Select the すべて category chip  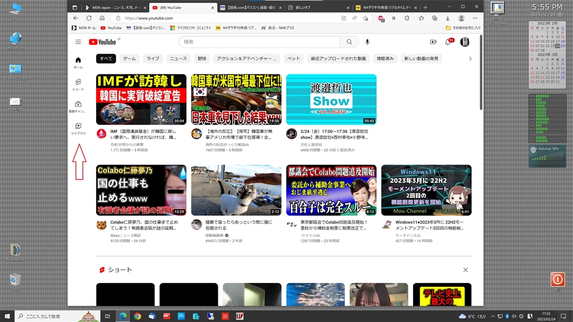tap(106, 58)
